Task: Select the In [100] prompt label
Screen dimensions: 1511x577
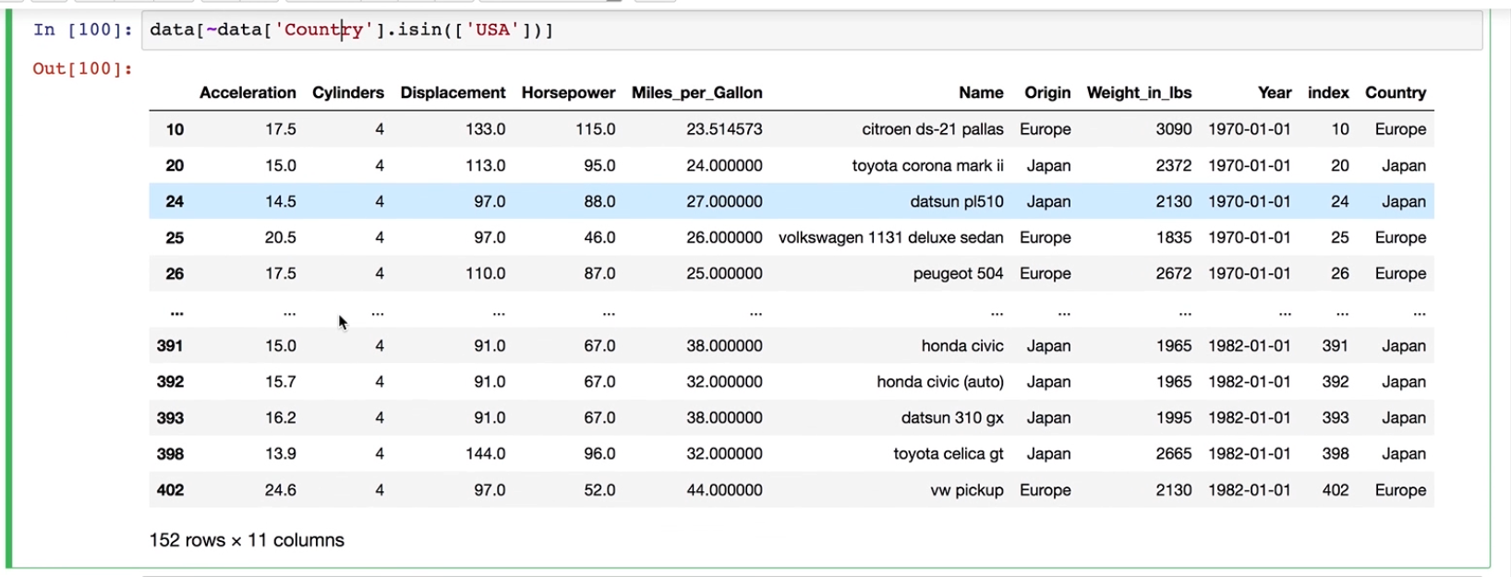Action: click(x=82, y=30)
